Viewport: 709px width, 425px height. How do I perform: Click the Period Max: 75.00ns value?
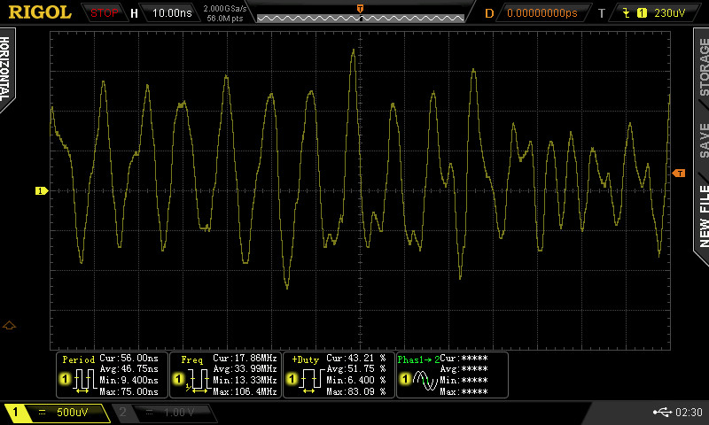click(129, 391)
